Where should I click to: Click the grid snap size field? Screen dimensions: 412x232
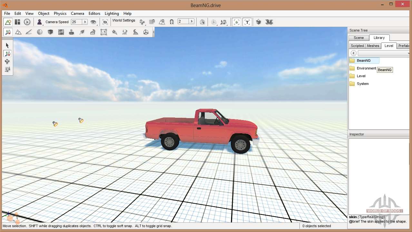[x=183, y=22]
